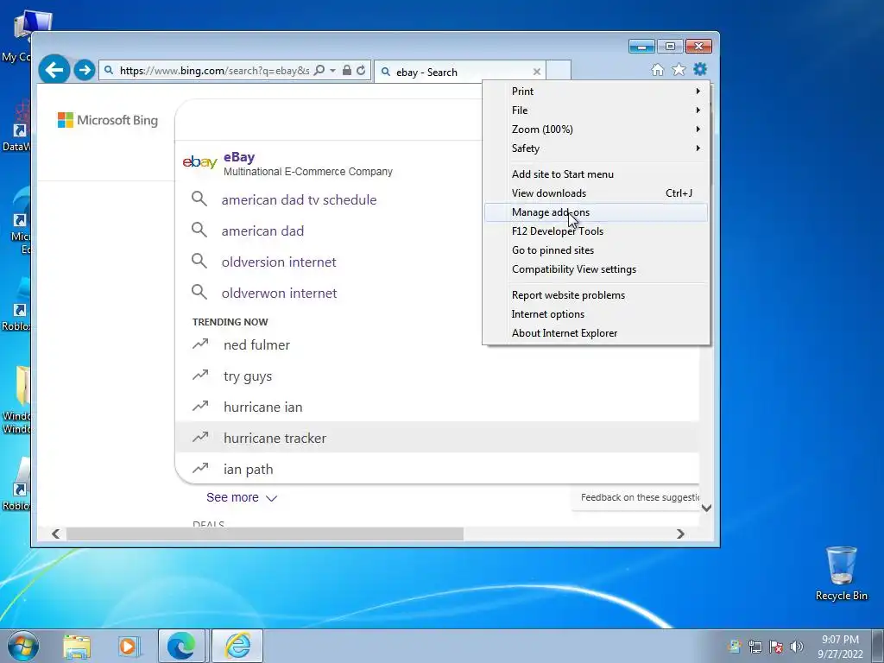The height and width of the screenshot is (663, 884).
Task: Open a new blank tab
Action: (x=559, y=71)
